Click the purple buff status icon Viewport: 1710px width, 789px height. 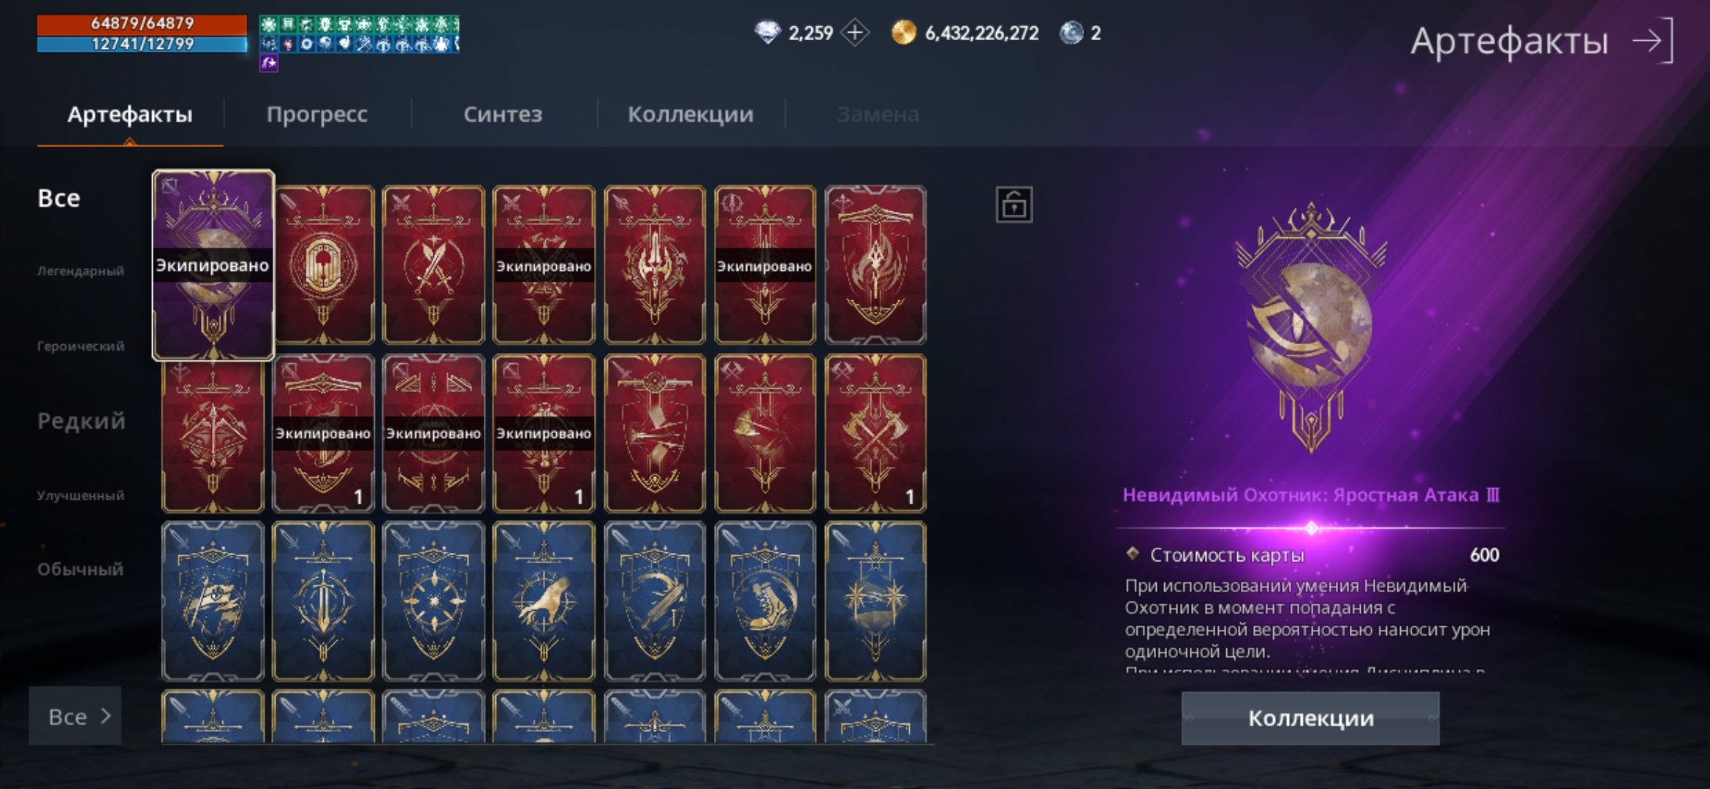pos(268,64)
